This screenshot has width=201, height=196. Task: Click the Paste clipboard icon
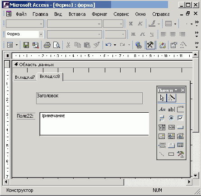(87, 45)
